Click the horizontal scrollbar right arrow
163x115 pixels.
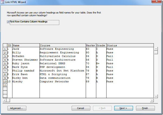click(152, 100)
